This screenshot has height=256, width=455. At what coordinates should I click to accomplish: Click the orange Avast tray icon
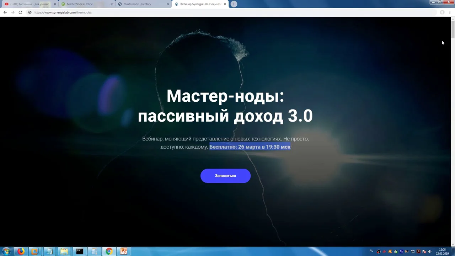pyautogui.click(x=390, y=252)
